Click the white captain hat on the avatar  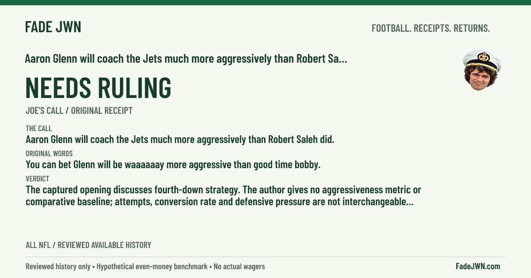coord(482,59)
